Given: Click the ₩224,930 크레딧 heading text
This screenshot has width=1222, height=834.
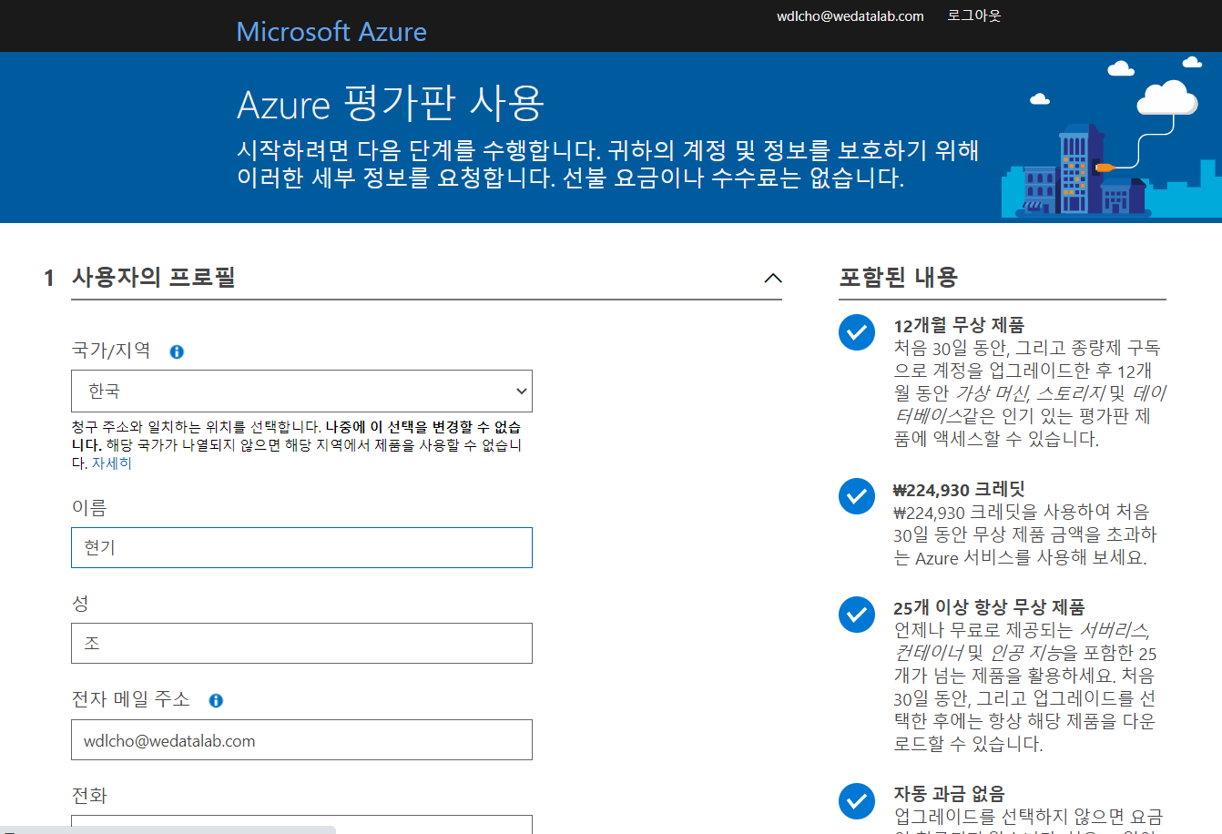Looking at the screenshot, I should click(x=959, y=489).
